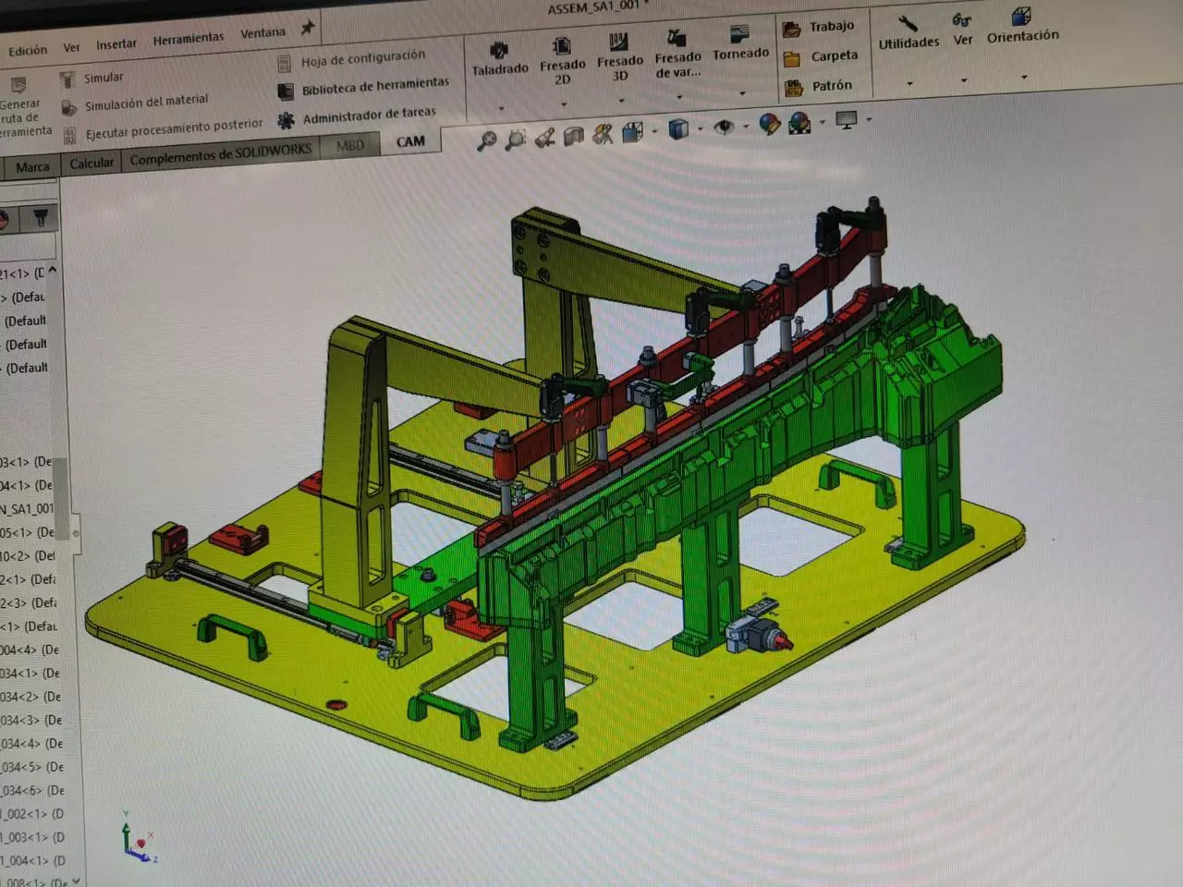Click the edit appearance color ball icon
Image resolution: width=1183 pixels, height=887 pixels.
[768, 124]
